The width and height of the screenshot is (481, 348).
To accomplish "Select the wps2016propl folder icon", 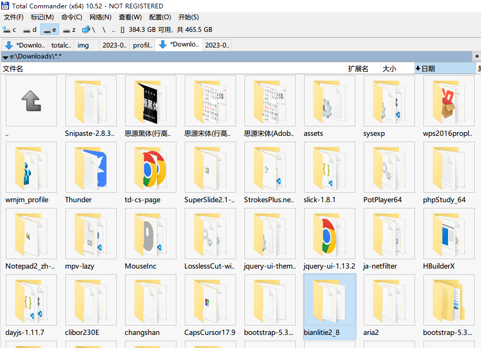I will pos(449,101).
